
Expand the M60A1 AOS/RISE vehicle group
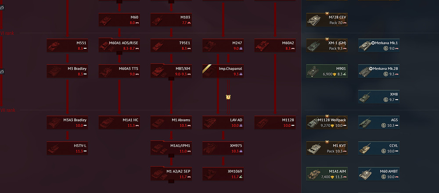point(119,53)
